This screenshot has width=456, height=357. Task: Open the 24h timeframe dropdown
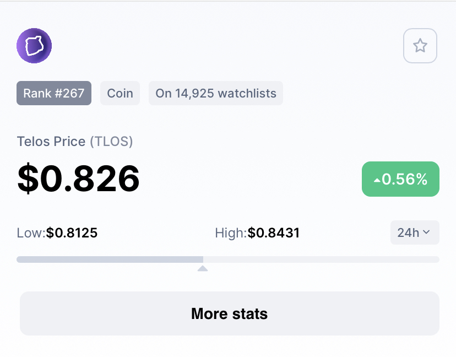click(x=415, y=232)
